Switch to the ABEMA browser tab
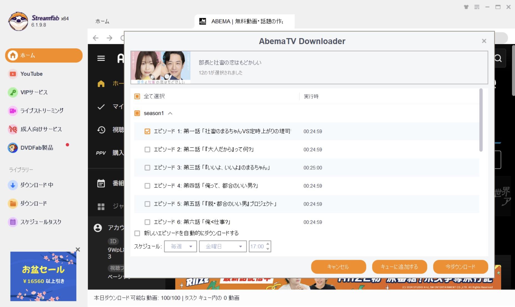This screenshot has width=515, height=307. coord(244,21)
